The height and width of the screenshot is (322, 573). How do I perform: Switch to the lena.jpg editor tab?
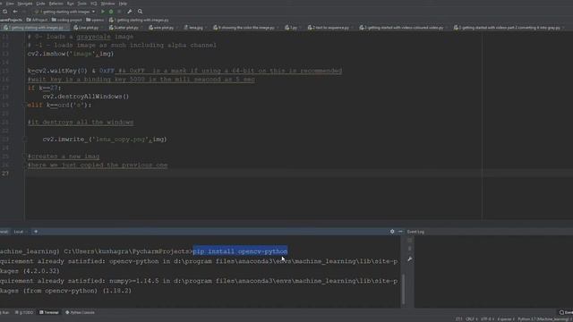point(195,28)
